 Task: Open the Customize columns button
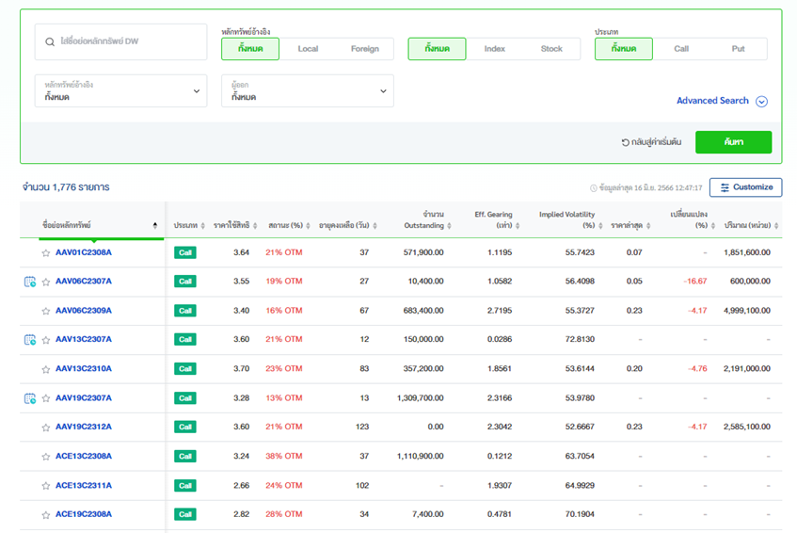click(745, 187)
